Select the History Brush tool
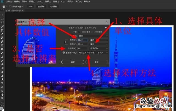Image resolution: width=176 pixels, height=111 pixels. [2, 60]
